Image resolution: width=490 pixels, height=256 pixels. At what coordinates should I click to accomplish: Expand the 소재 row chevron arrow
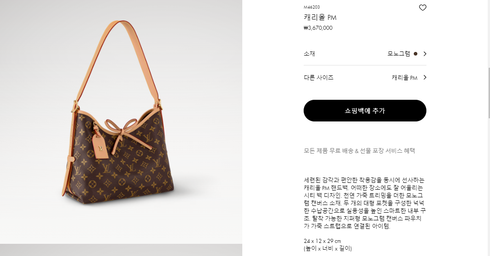point(425,54)
